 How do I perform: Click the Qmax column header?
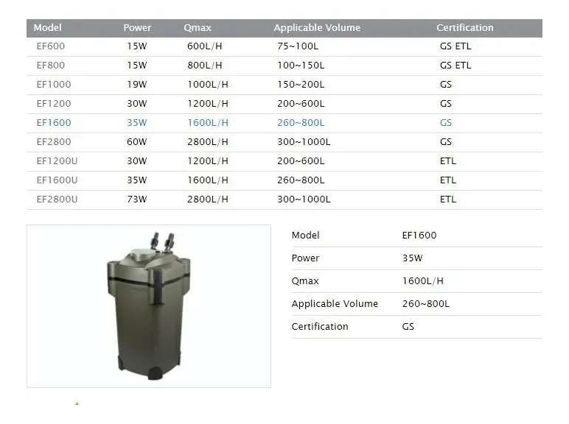198,28
